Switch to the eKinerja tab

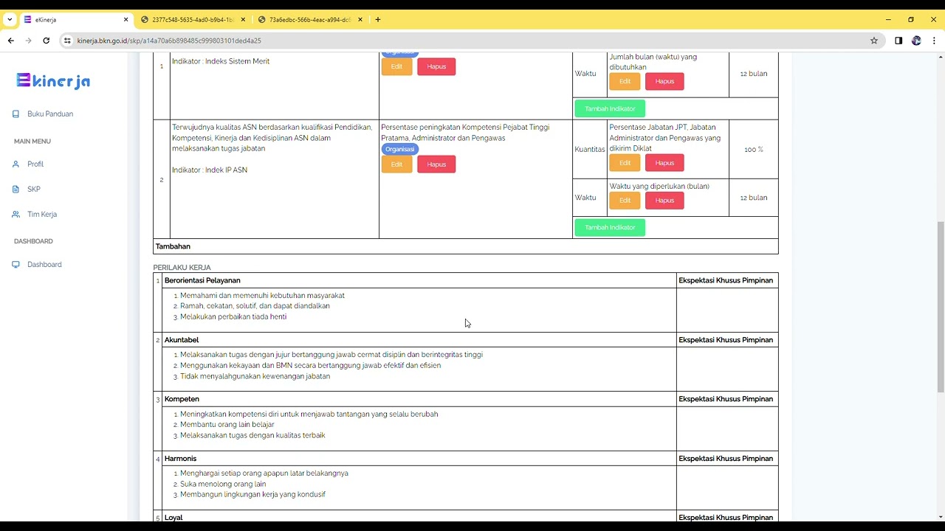76,20
